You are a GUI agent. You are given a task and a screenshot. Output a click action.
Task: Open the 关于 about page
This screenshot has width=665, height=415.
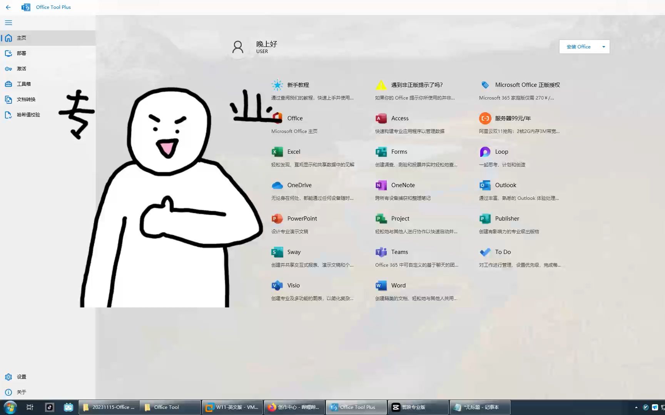coord(48,392)
